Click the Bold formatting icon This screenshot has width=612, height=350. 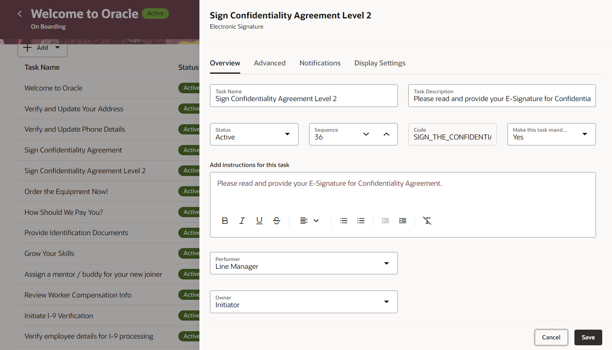coord(225,221)
